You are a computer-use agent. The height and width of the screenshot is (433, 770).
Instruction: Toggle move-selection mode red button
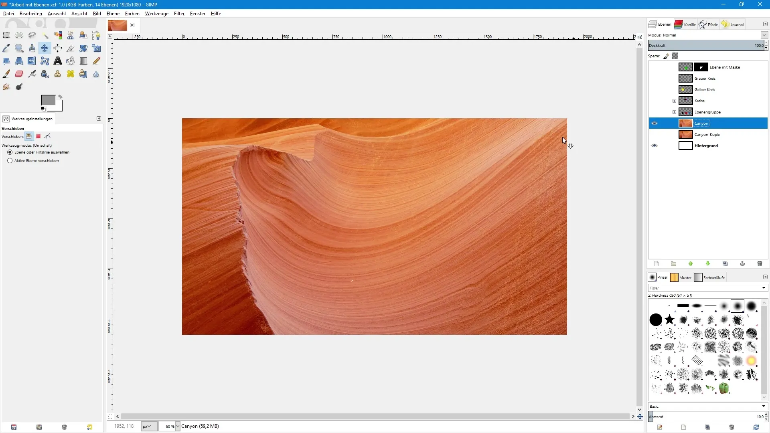[38, 136]
